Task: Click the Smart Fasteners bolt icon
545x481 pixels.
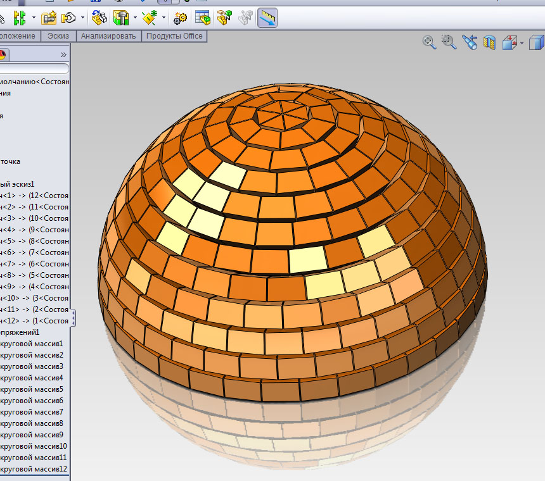Action: coord(50,18)
